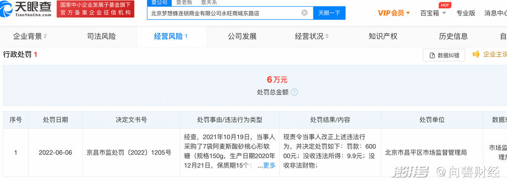This screenshot has width=507, height=181.
Task: Open the 消息中心 link
Action: tap(495, 13)
